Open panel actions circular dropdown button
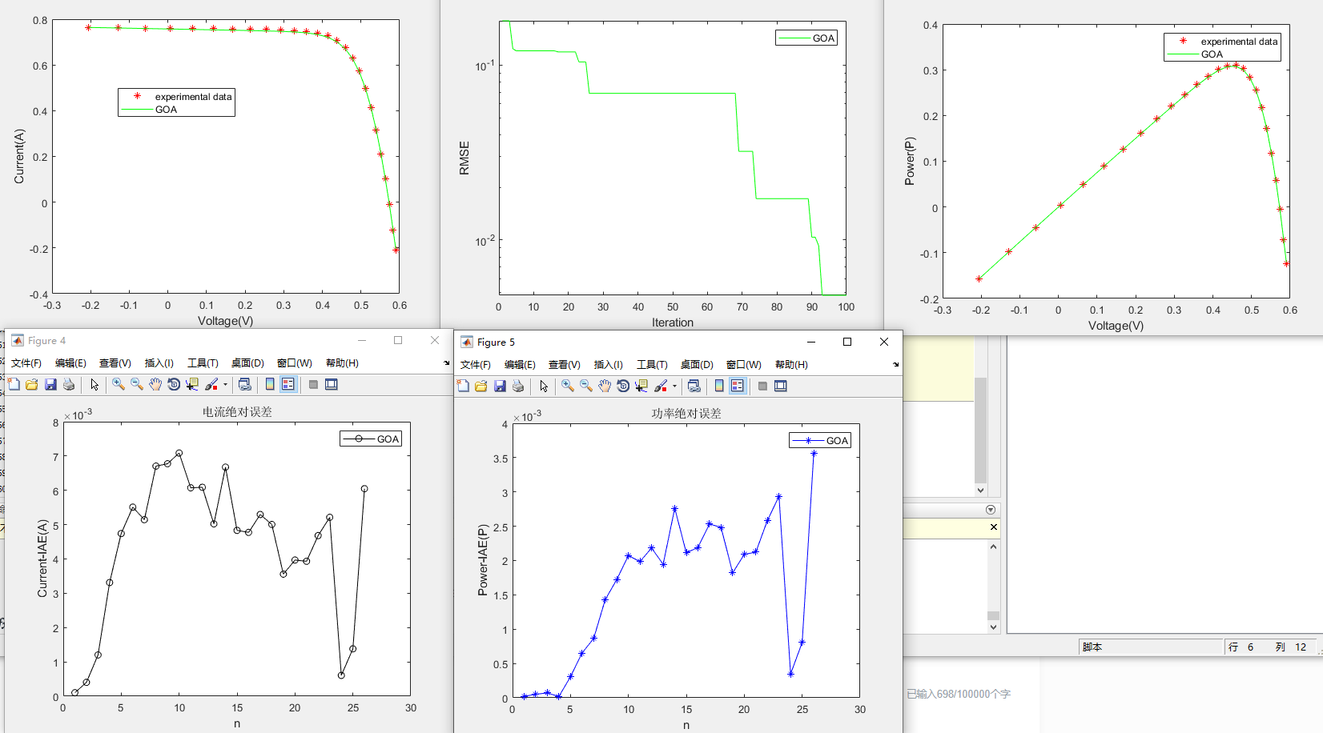 [x=991, y=510]
